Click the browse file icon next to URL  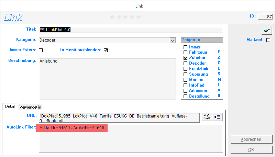pyautogui.click(x=218, y=117)
